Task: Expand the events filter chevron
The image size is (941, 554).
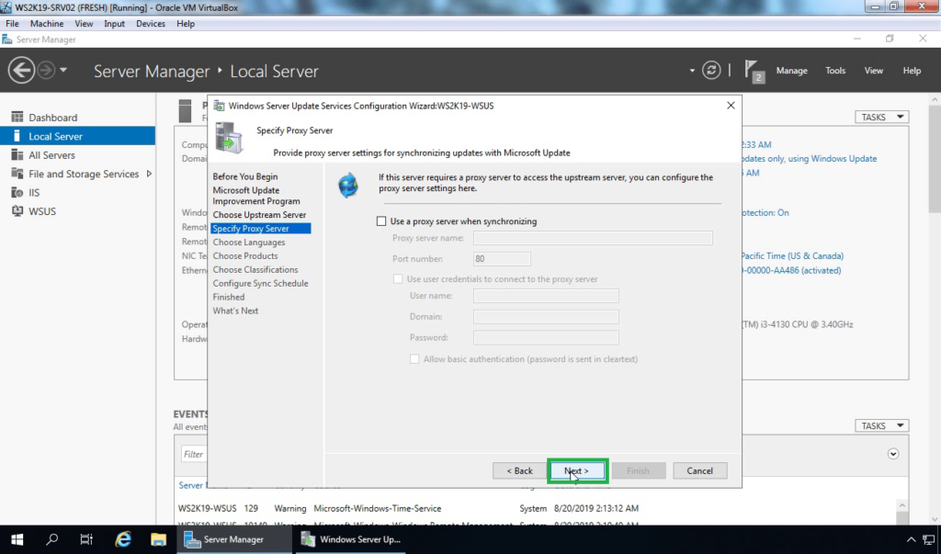Action: point(893,454)
